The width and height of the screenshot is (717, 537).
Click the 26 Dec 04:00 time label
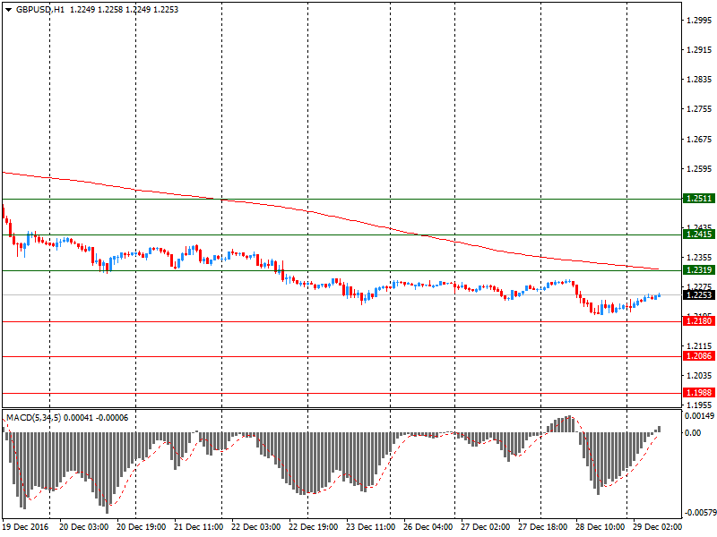[428, 527]
